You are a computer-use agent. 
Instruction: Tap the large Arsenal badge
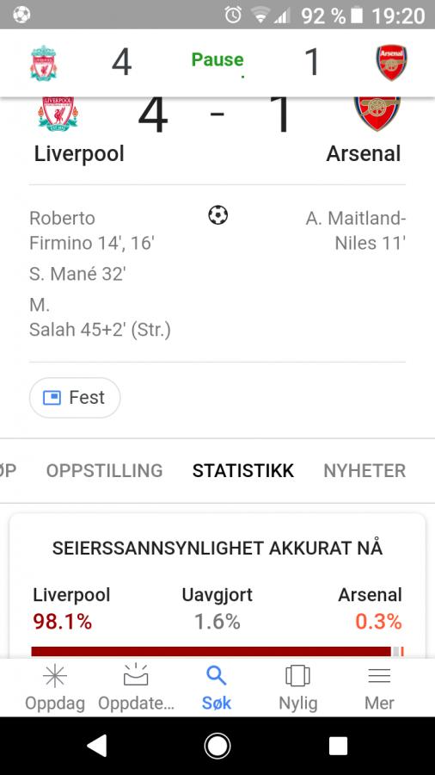[x=377, y=114]
